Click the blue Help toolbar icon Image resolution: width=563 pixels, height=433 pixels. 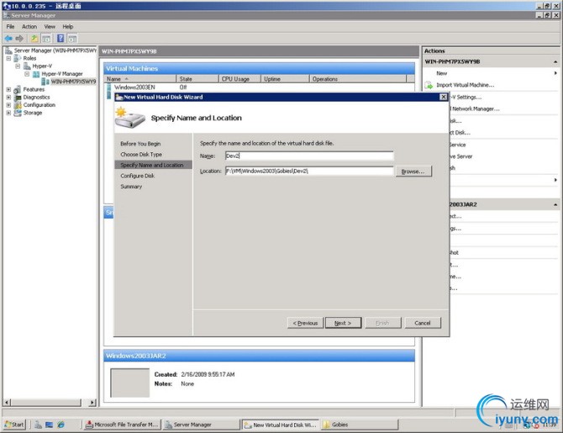(61, 38)
